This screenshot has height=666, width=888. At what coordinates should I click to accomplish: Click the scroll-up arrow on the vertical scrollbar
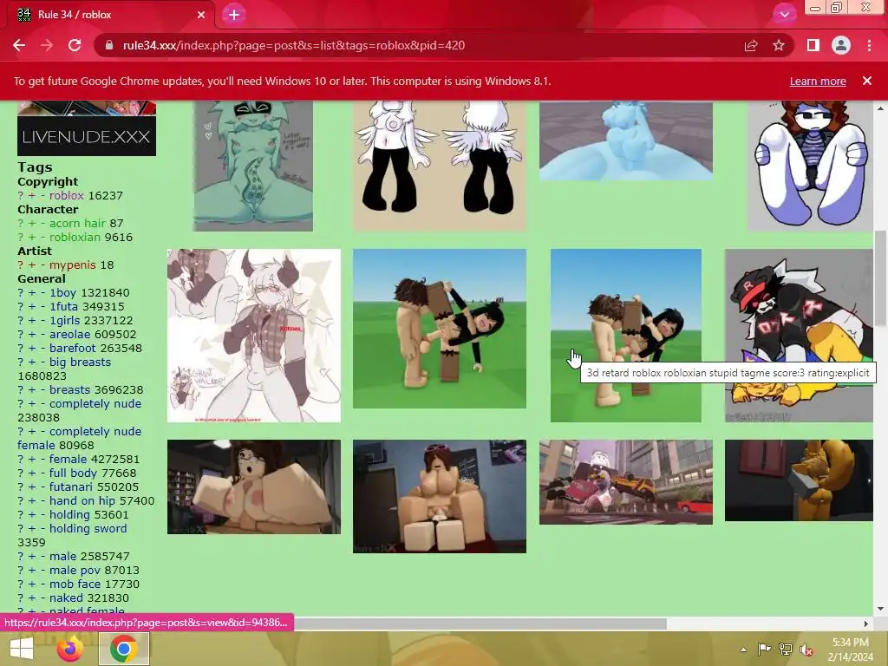point(880,108)
